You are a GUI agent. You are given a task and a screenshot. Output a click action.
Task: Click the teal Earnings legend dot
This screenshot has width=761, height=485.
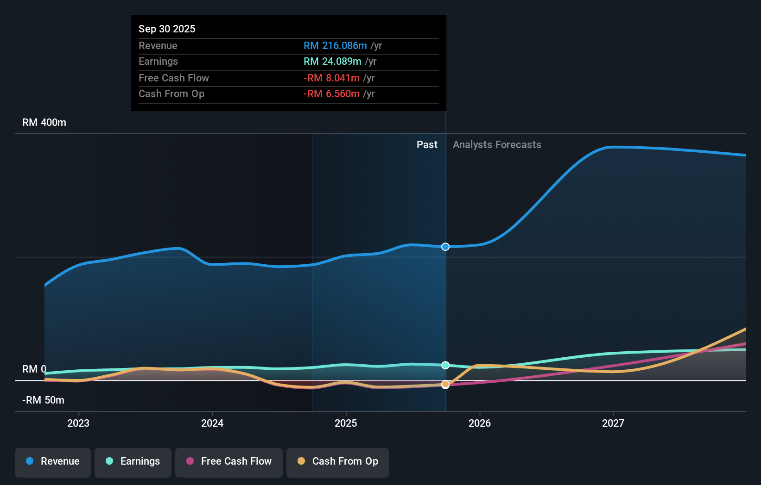(108, 461)
